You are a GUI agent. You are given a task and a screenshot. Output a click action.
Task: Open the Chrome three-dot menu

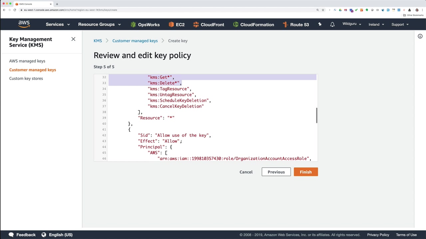pyautogui.click(x=422, y=10)
